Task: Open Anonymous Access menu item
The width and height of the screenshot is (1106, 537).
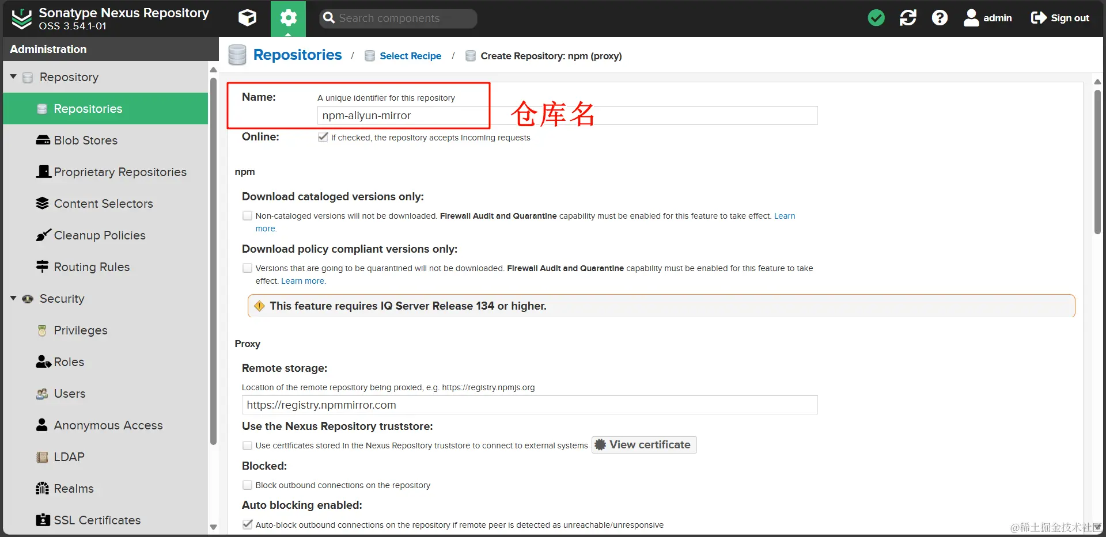Action: click(x=105, y=425)
